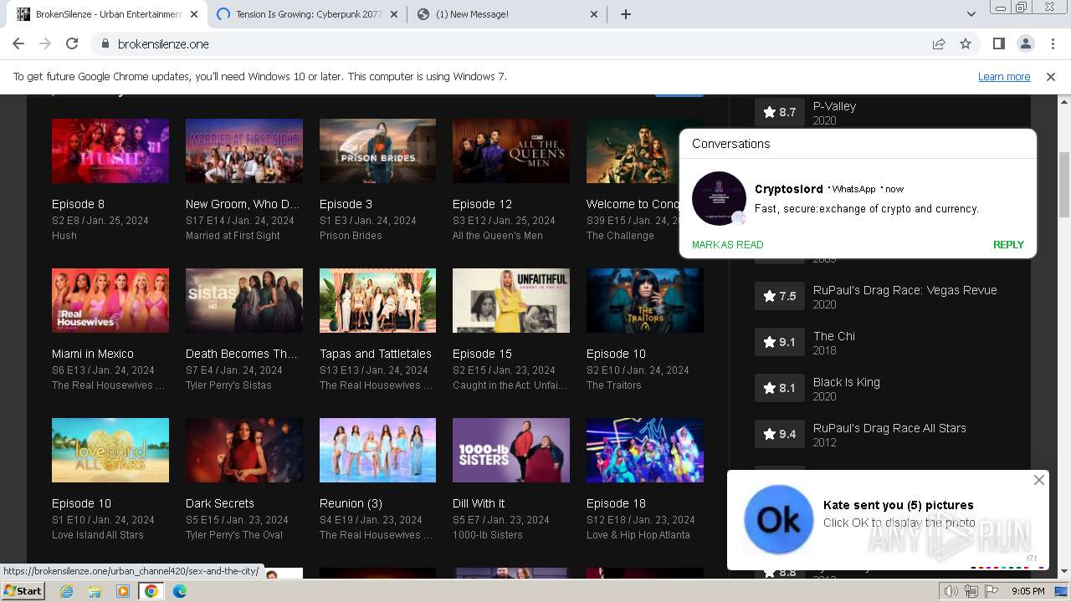Open Black Is King in the ratings list
This screenshot has width=1071, height=602.
click(847, 382)
